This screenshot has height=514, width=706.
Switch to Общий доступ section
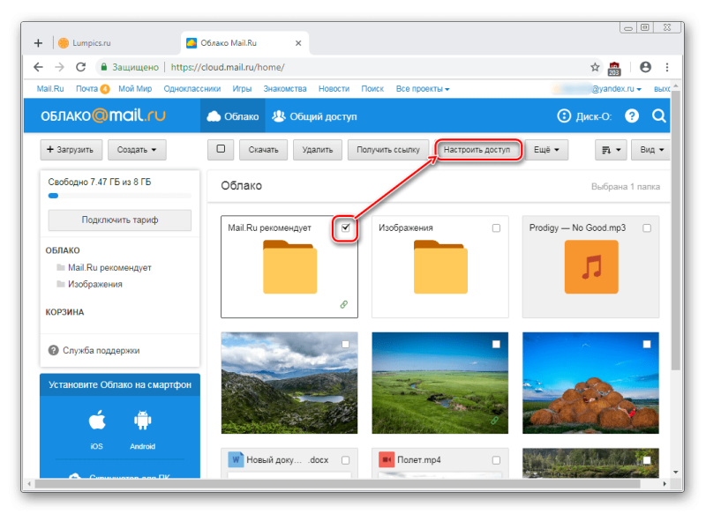click(314, 116)
